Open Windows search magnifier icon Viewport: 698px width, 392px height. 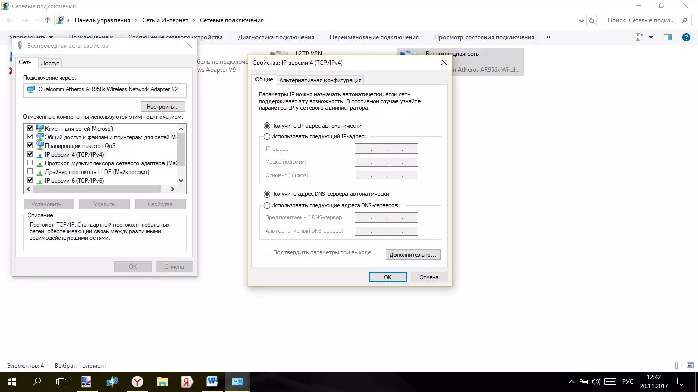coord(37,381)
